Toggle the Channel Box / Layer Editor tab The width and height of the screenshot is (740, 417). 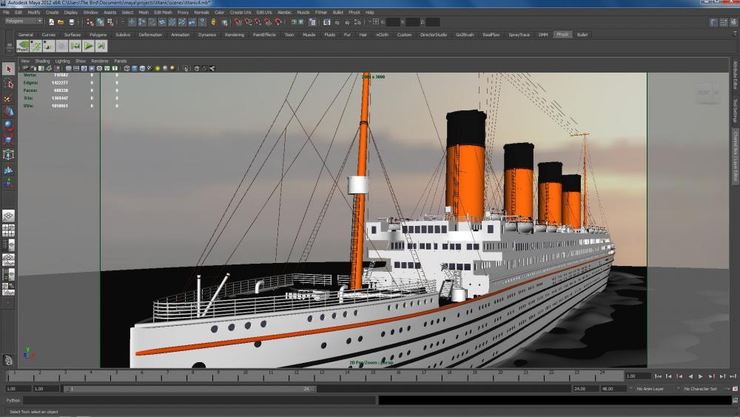point(735,156)
